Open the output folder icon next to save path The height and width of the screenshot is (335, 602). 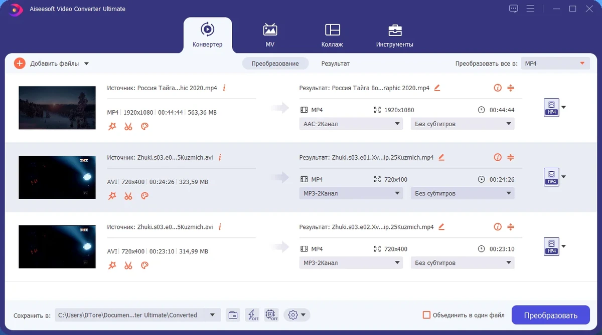233,315
